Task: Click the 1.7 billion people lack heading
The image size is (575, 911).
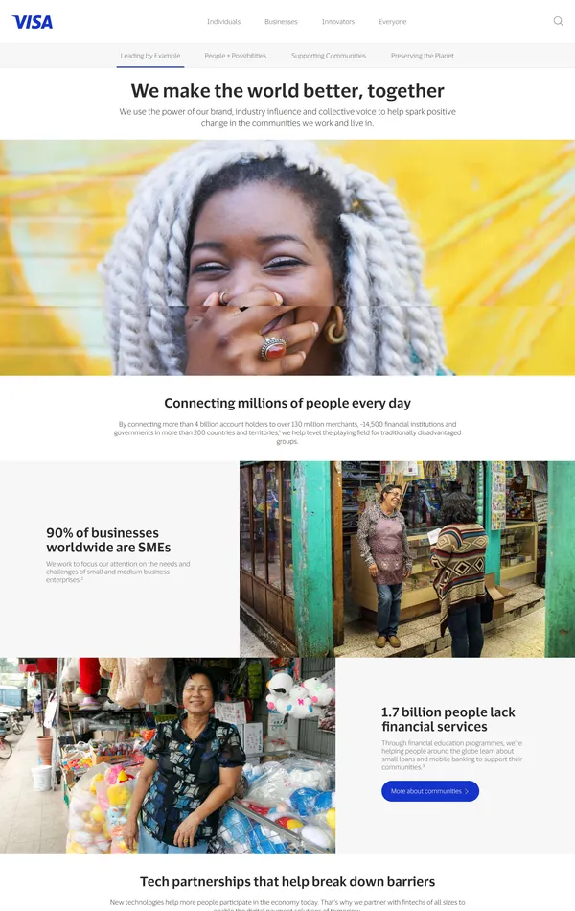Action: tap(448, 719)
